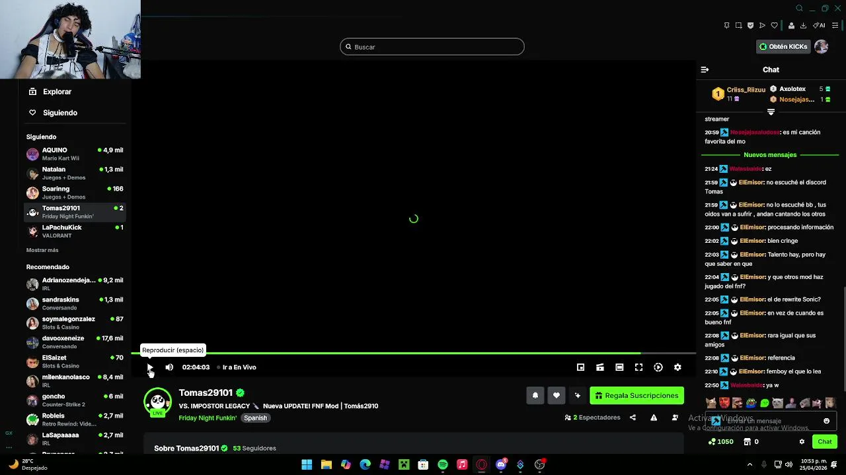Open goncho Counter-Strike 2 channel
The image size is (846, 475).
click(x=75, y=400)
